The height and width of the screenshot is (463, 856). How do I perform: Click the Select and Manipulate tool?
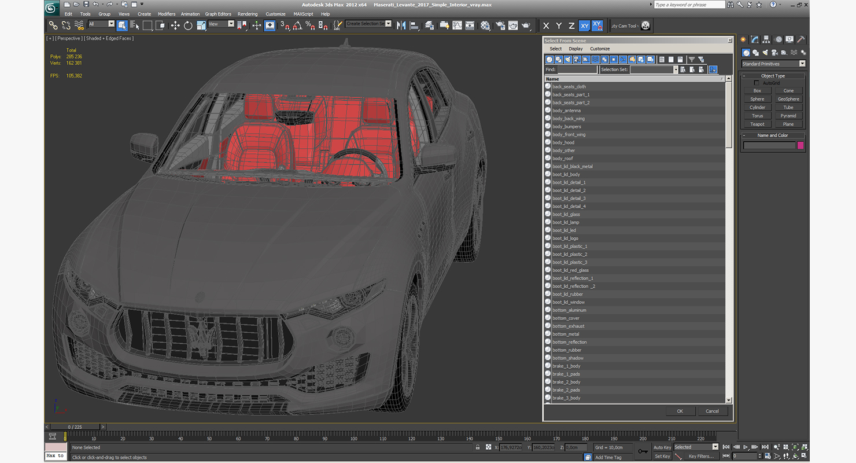coord(256,25)
